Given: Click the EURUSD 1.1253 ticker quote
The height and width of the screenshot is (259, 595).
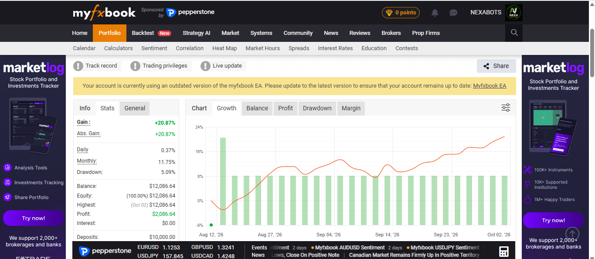Looking at the screenshot, I should pos(158,247).
